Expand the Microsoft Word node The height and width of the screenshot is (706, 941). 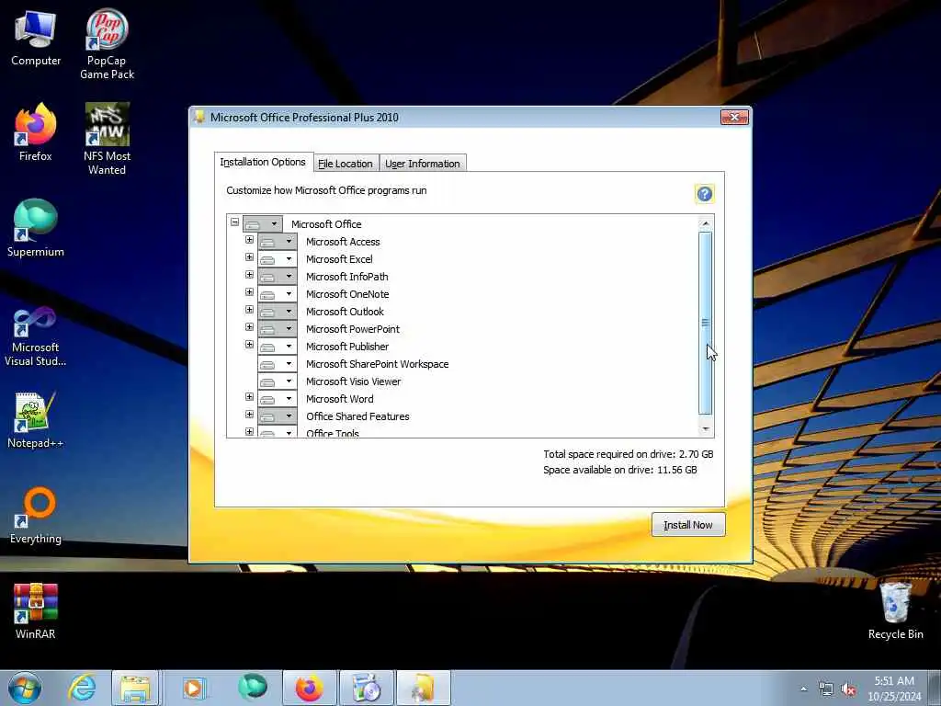coord(250,396)
